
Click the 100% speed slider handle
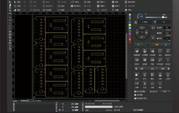click(x=163, y=17)
